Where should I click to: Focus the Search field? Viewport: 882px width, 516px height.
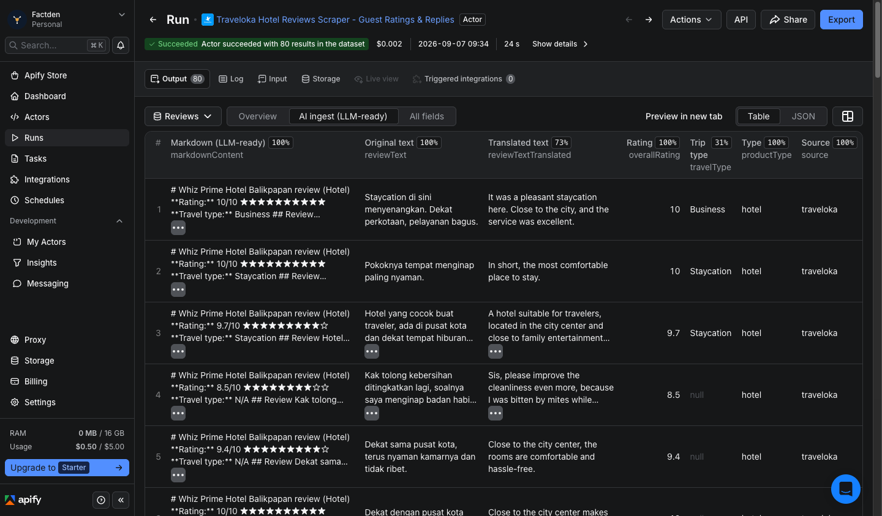point(57,45)
